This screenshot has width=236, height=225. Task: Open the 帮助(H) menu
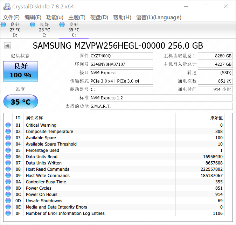(122, 17)
